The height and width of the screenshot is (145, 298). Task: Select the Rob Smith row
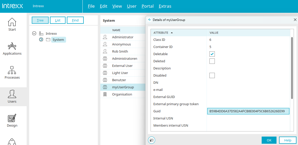123,51
